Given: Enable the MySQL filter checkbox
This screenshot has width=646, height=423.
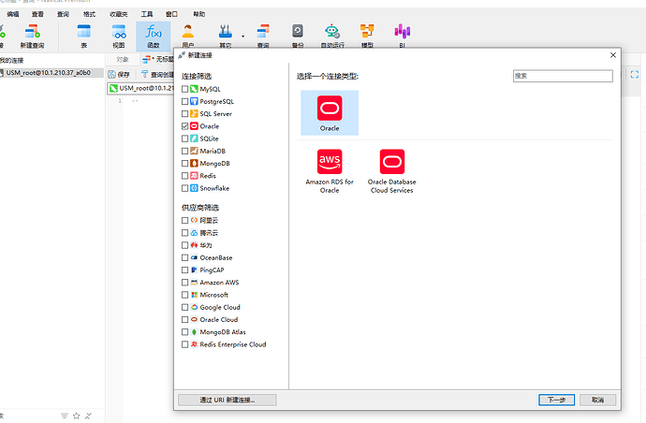Looking at the screenshot, I should click(184, 89).
